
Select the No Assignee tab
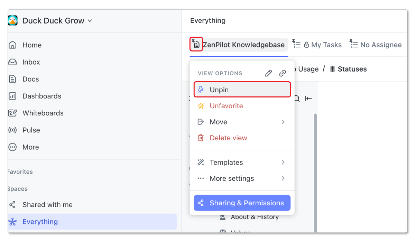click(380, 44)
